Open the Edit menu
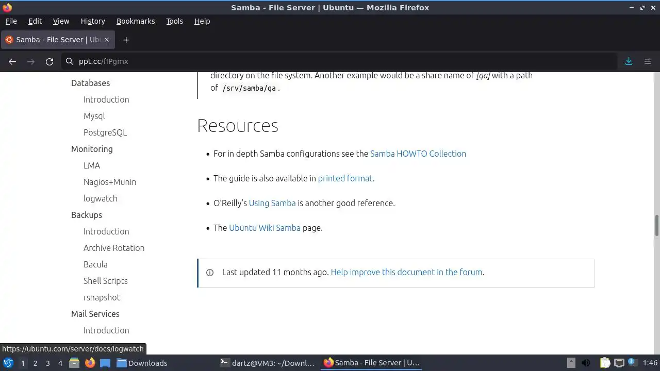The image size is (660, 371). (x=35, y=21)
